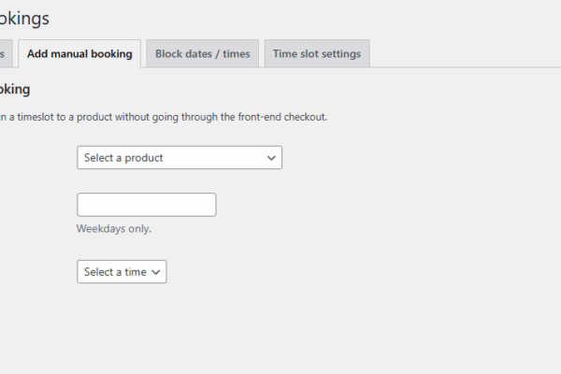Image resolution: width=561 pixels, height=374 pixels.
Task: Click the partially visible leftmost tab
Action: tap(5, 54)
